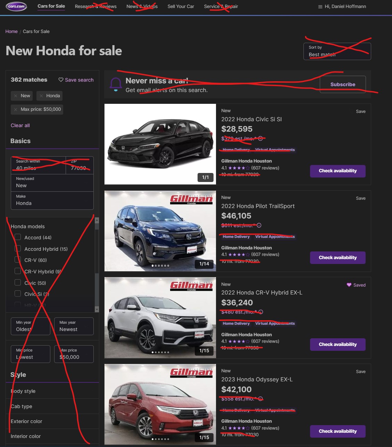
Task: Open Research & Reviews in the top menu
Action: pyautogui.click(x=95, y=6)
